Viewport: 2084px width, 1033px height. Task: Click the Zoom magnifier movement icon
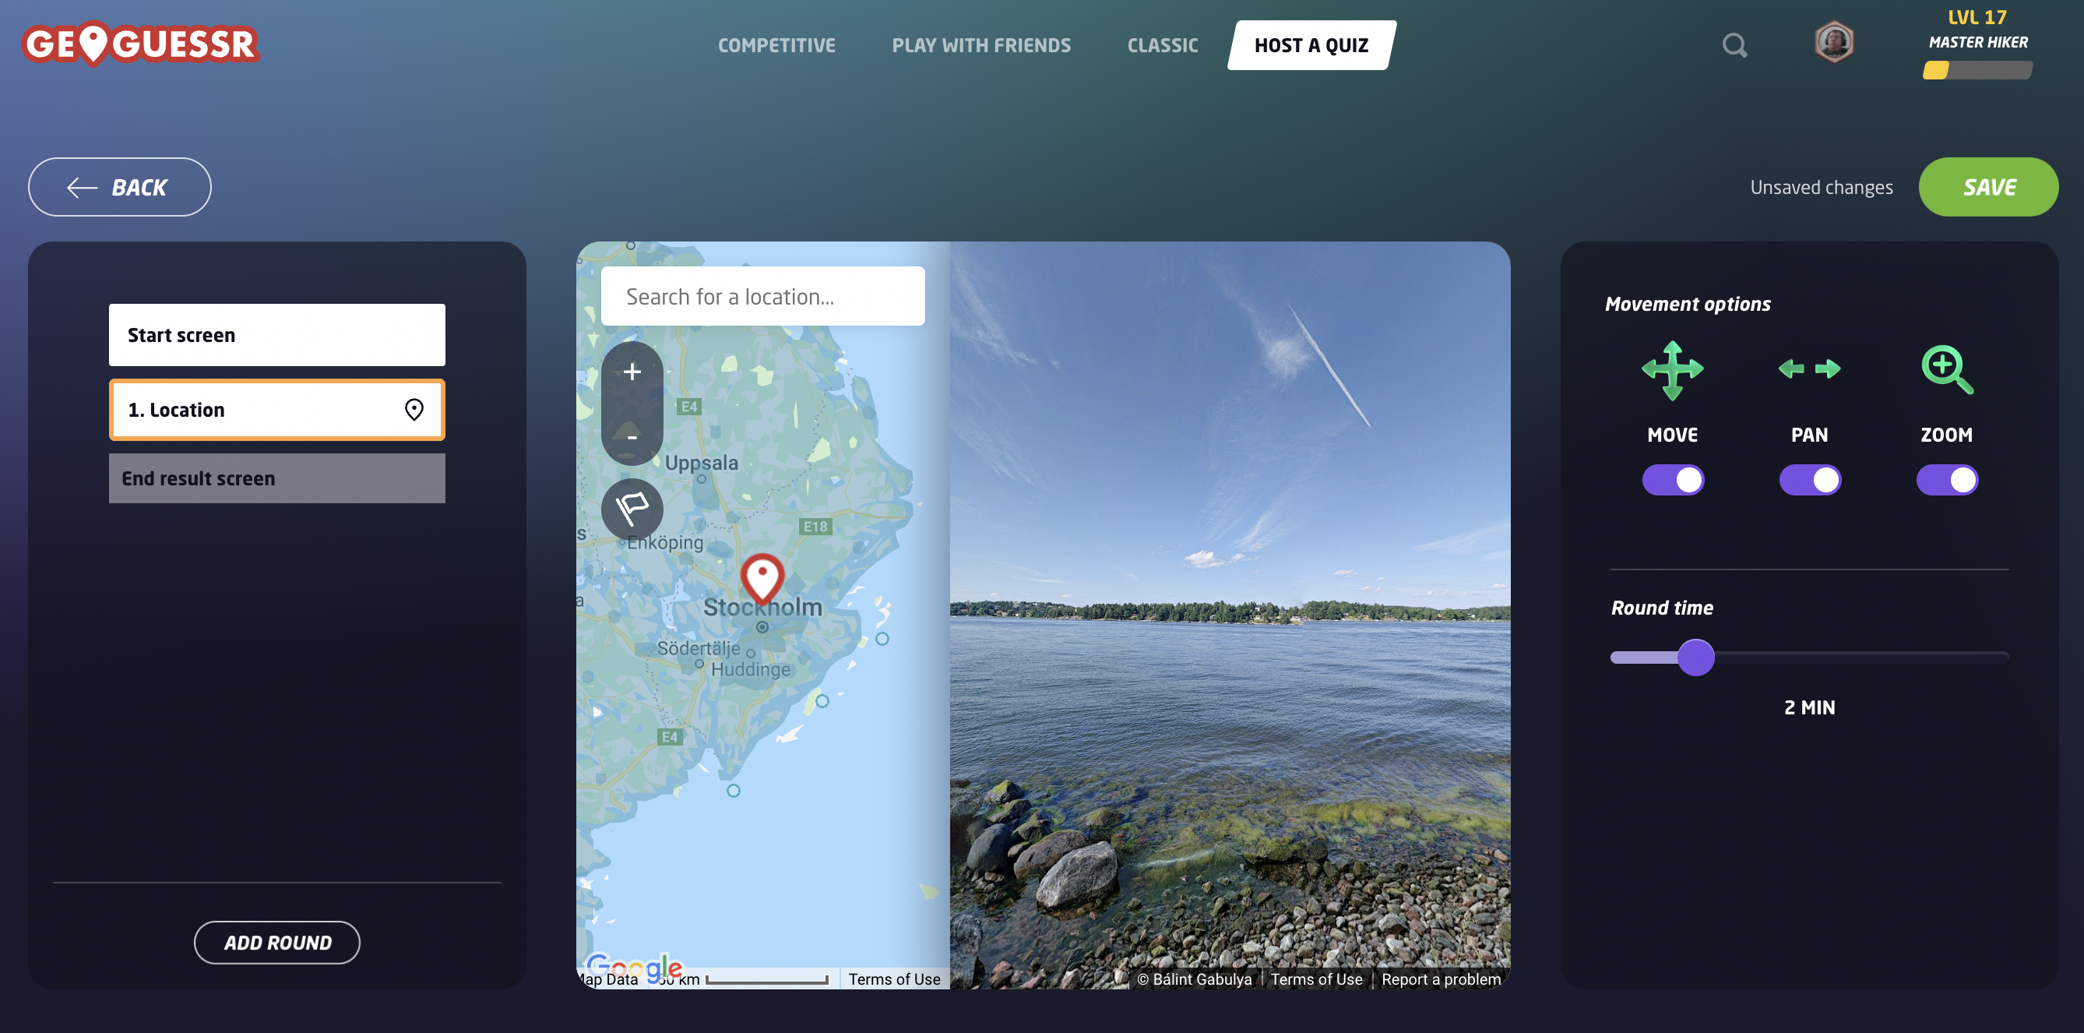click(1946, 370)
